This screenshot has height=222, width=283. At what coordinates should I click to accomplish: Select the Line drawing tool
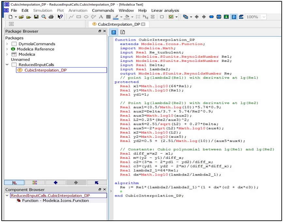(x=71, y=17)
